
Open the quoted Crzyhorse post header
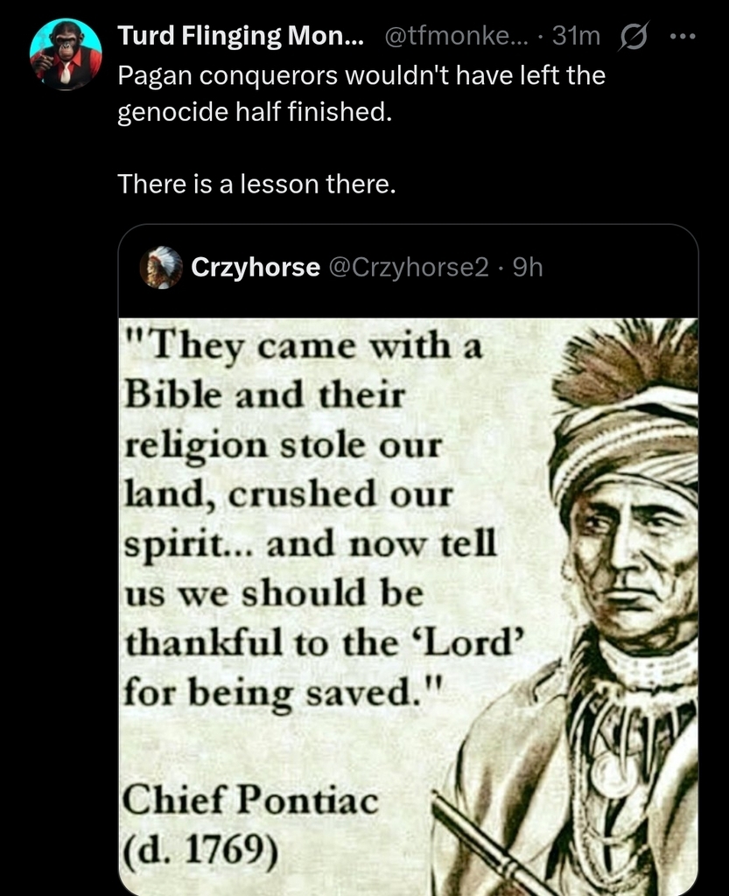[x=408, y=268]
